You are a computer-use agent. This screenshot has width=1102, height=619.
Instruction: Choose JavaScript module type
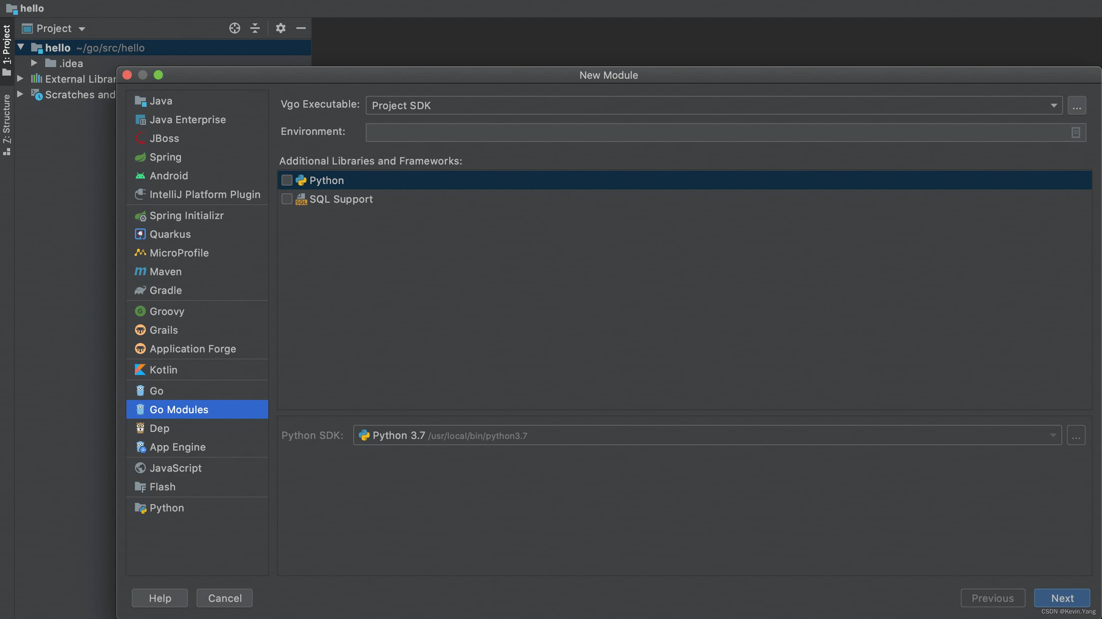(x=197, y=468)
